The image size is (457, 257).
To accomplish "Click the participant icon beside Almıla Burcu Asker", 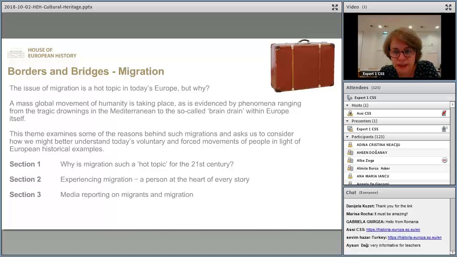I will [350, 168].
